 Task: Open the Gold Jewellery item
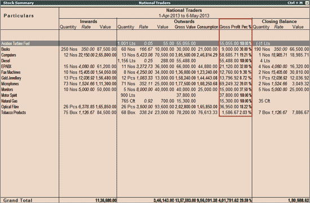(11, 78)
